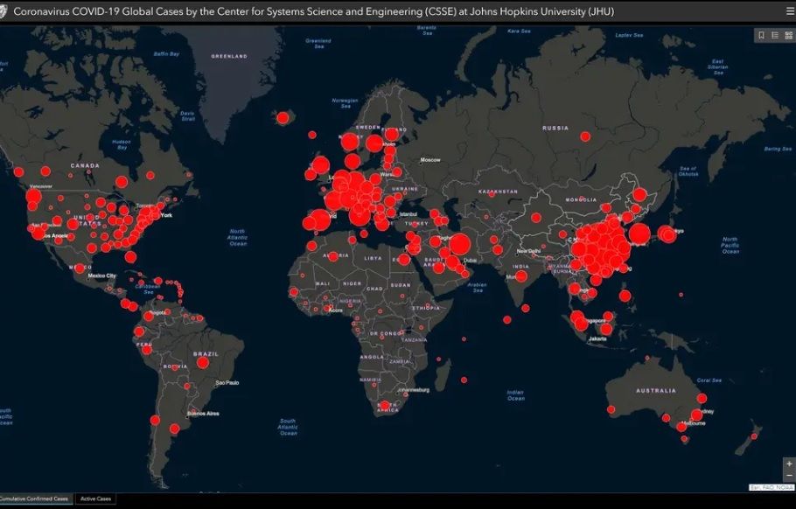Click the UKRAINE country label
The image size is (796, 509).
(x=405, y=189)
